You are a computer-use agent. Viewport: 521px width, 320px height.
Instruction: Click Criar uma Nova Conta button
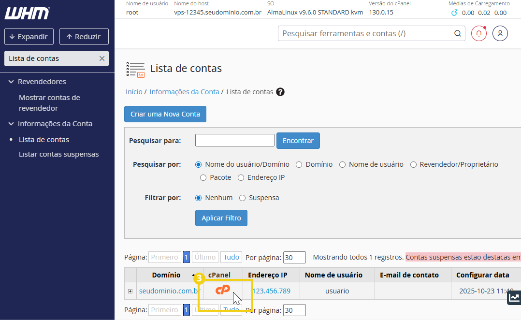165,114
